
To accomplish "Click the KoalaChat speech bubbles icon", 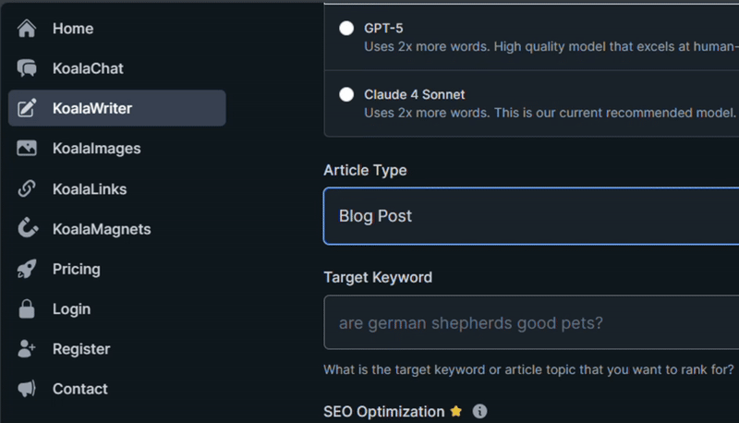I will tap(27, 68).
